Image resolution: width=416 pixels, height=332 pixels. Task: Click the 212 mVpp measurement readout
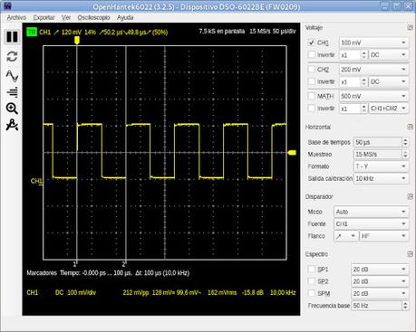[136, 292]
